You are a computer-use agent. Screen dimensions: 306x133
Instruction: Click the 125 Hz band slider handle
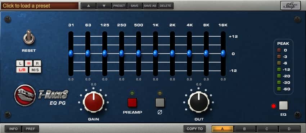105,53
